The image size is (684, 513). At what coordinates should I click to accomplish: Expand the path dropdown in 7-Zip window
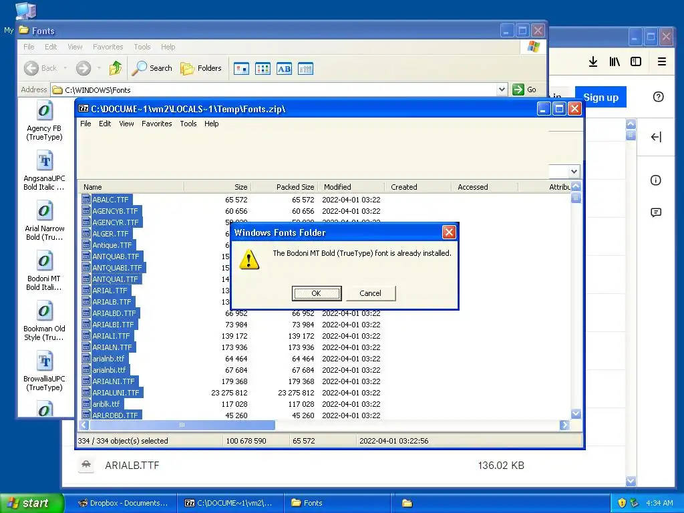pyautogui.click(x=574, y=172)
